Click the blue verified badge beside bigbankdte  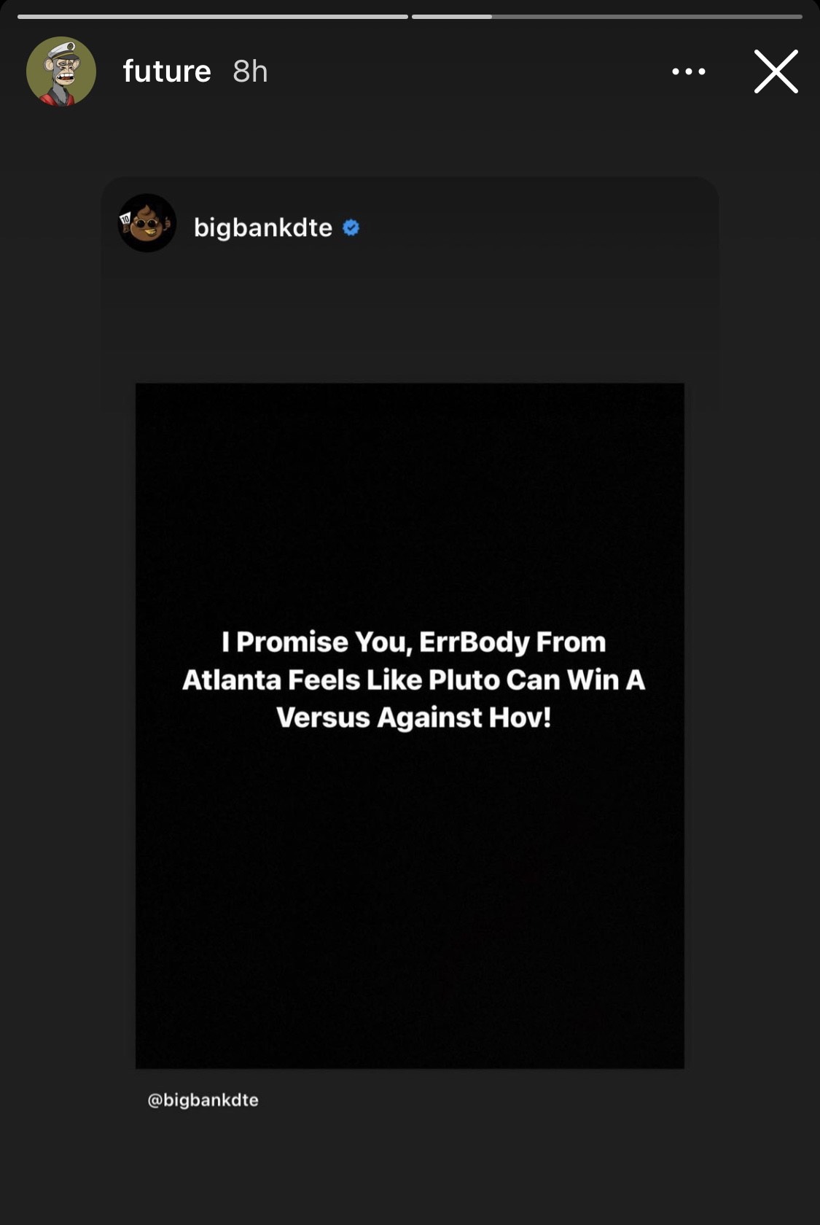tap(351, 227)
